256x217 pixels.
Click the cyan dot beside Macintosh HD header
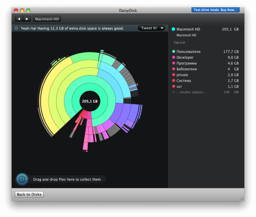tap(173, 29)
